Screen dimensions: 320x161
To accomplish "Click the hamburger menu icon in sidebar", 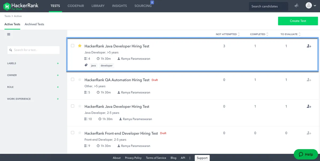I will 9,34.
